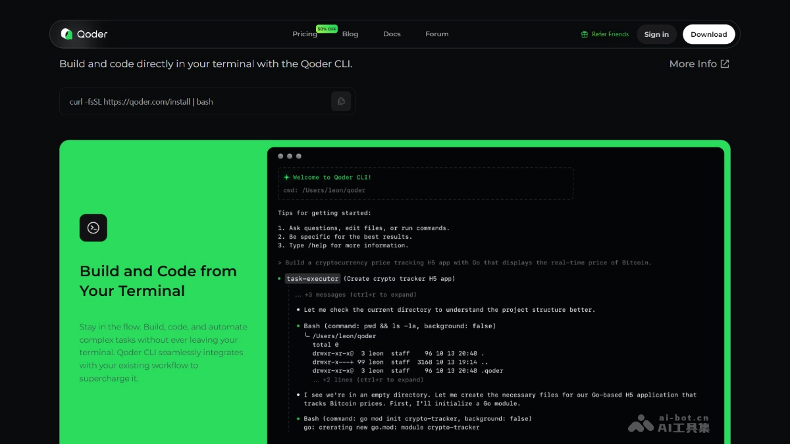Screen dimensions: 790x444
Task: Open the Docs page
Action: tap(392, 34)
